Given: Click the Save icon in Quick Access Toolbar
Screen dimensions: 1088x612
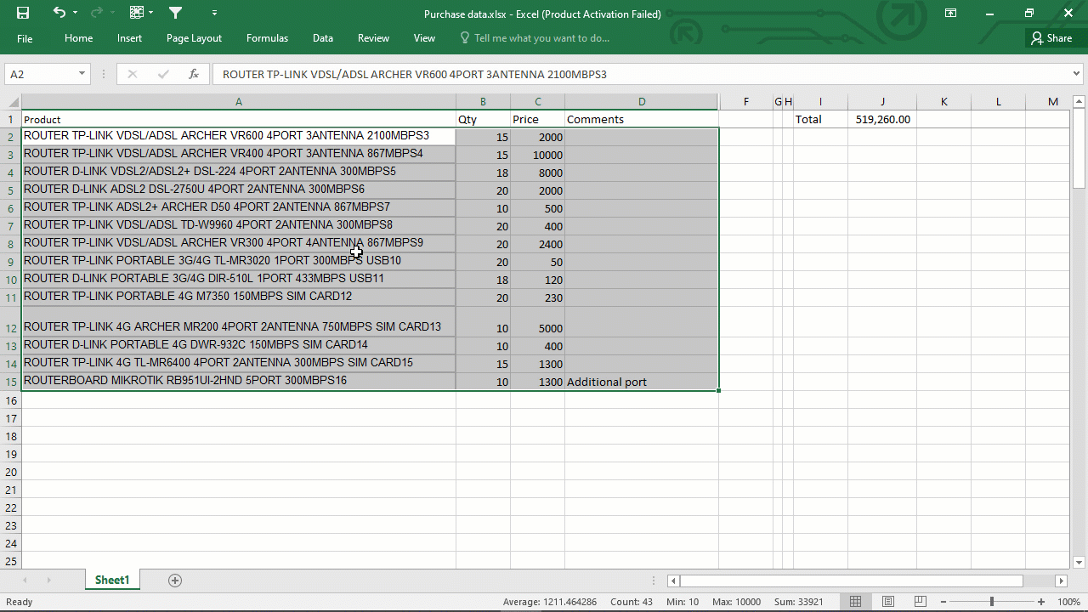Looking at the screenshot, I should point(23,13).
